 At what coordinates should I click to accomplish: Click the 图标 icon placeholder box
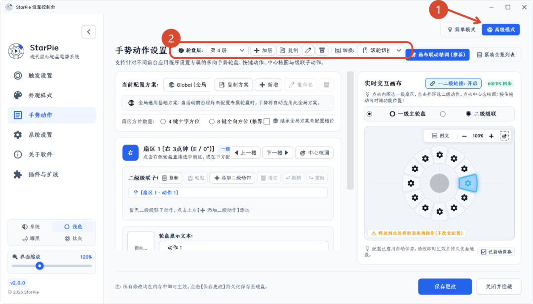coord(141,242)
